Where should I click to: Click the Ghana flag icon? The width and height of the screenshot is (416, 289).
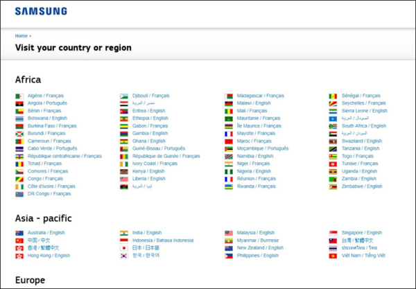click(124, 141)
